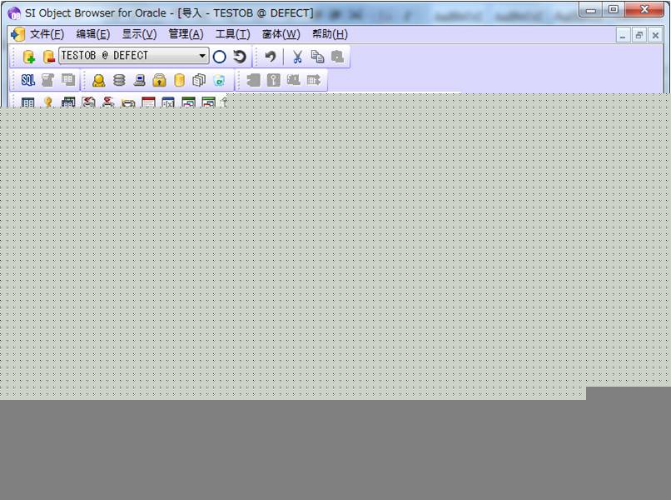The height and width of the screenshot is (500, 671).
Task: Open user management via yellow person icon
Action: (x=99, y=80)
